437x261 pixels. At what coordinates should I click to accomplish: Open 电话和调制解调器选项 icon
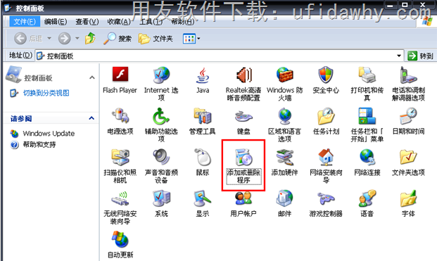[x=408, y=75]
